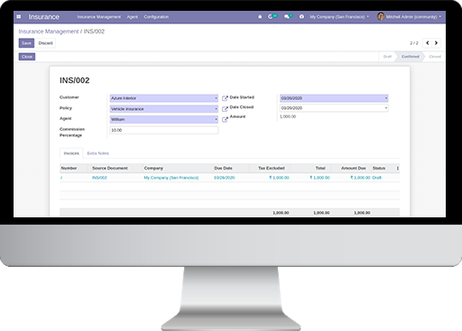Image resolution: width=462 pixels, height=331 pixels.
Task: Open Insurance Management menu
Action: tap(99, 17)
